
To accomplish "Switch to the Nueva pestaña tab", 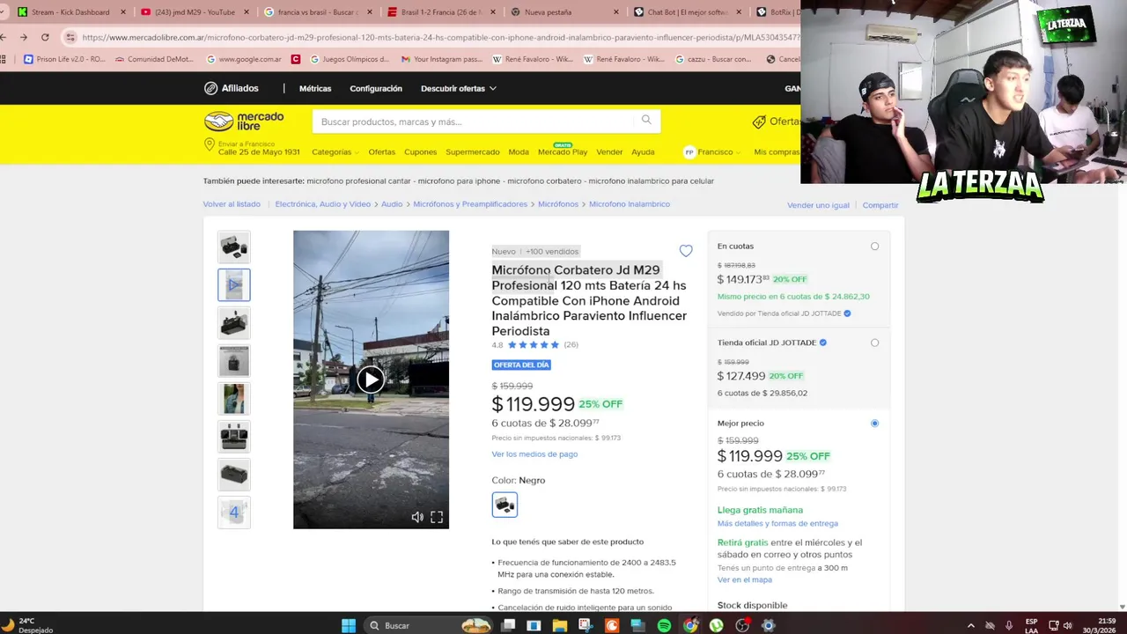I will point(563,12).
